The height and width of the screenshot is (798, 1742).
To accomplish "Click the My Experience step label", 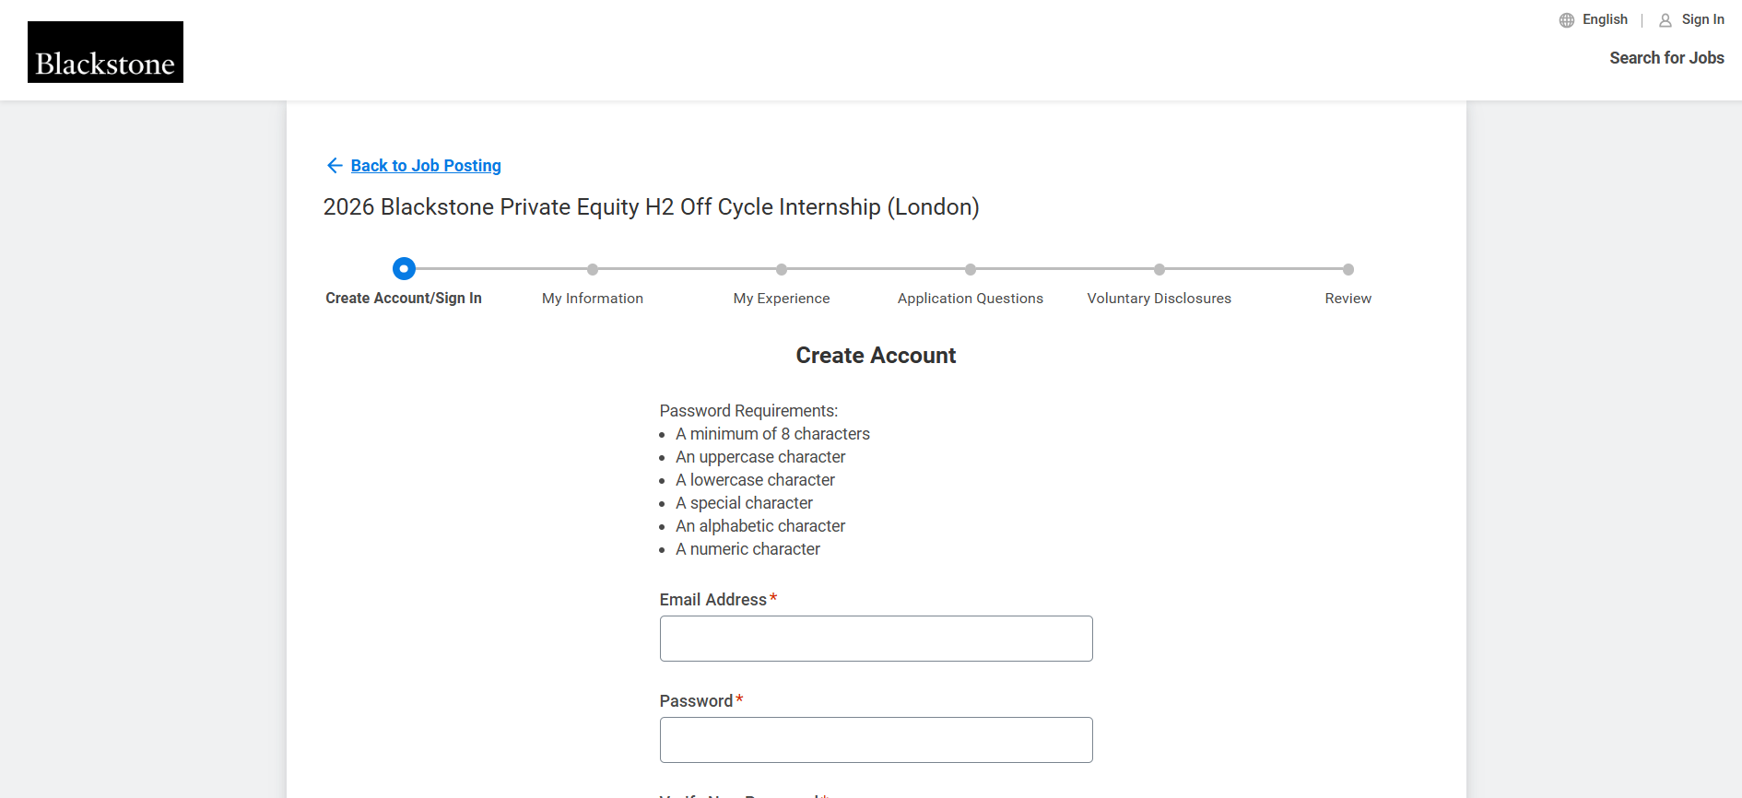I will click(782, 299).
